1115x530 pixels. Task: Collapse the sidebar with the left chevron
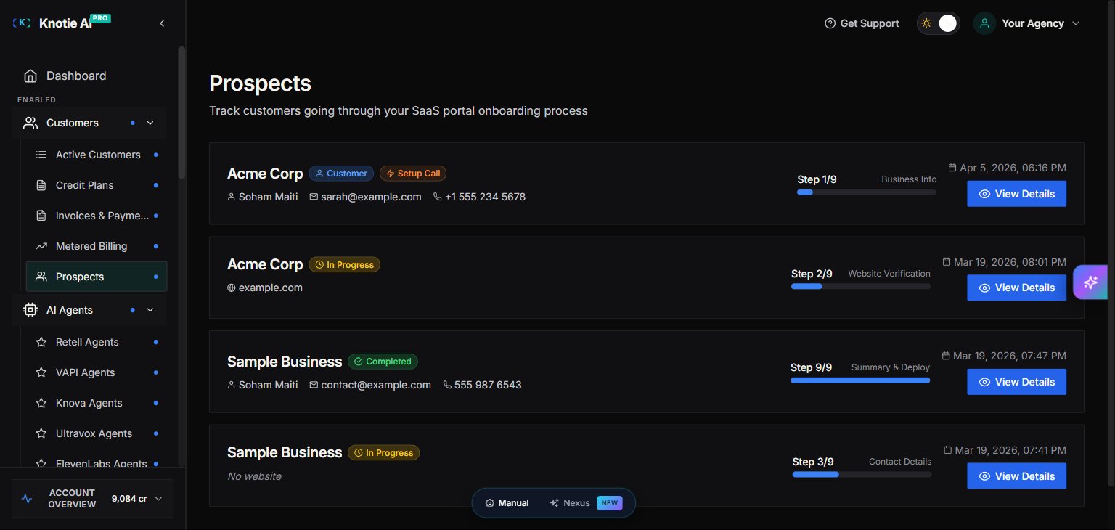pyautogui.click(x=162, y=23)
